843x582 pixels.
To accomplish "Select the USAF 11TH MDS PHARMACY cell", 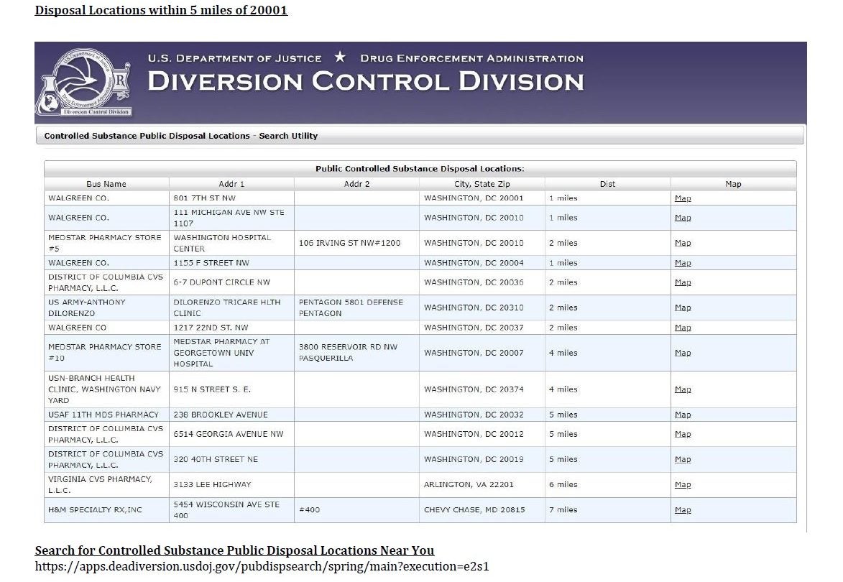I will 106,415.
